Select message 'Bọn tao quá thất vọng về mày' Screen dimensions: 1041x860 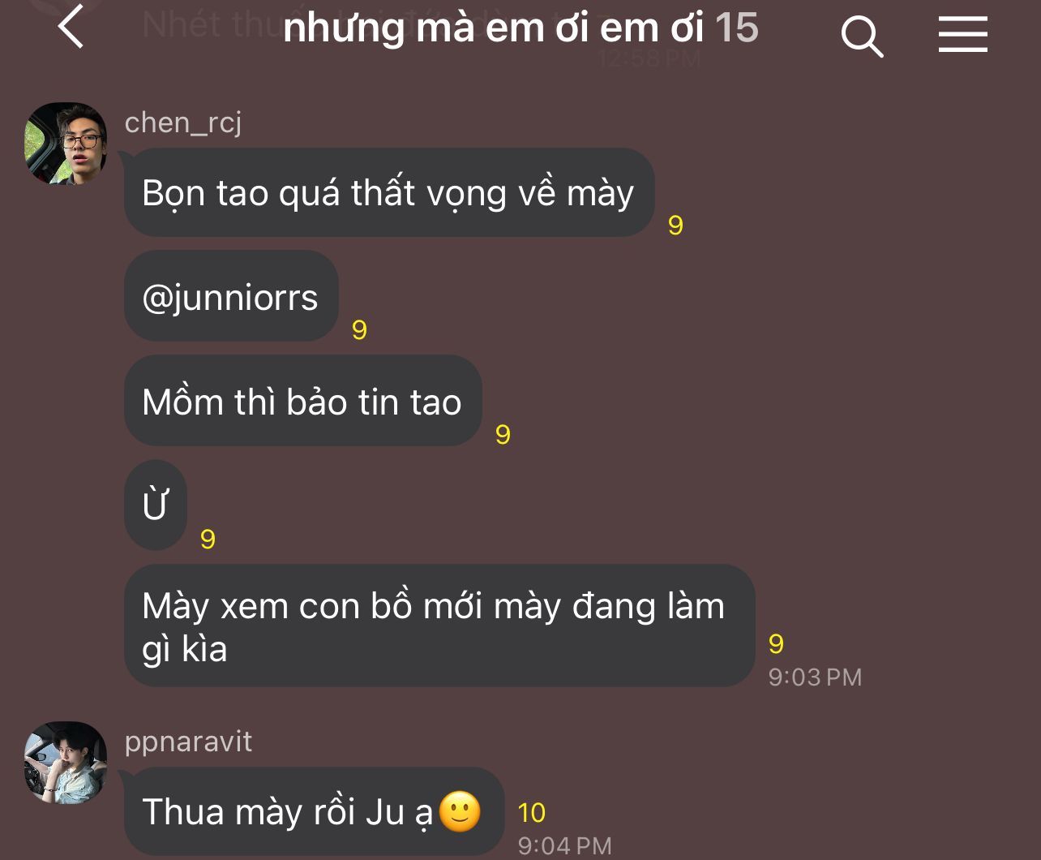point(389,192)
